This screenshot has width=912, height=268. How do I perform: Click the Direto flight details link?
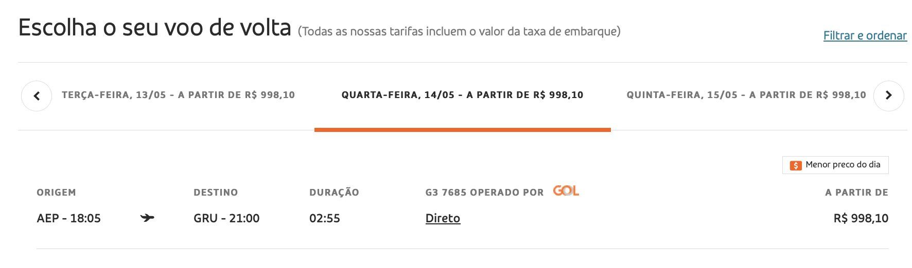[443, 218]
